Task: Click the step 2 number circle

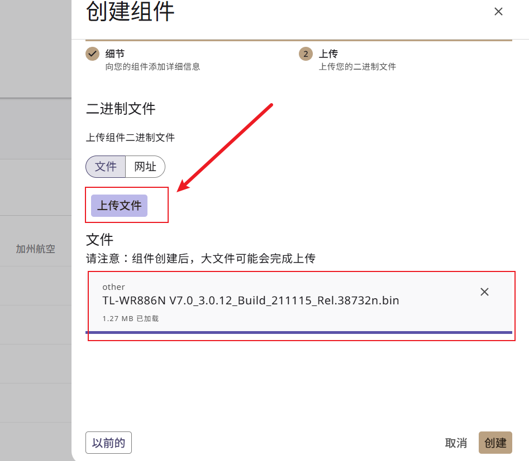Action: (306, 54)
